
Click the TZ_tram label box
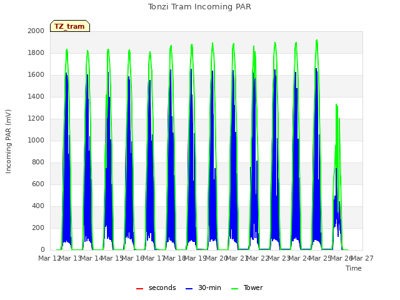coord(70,26)
